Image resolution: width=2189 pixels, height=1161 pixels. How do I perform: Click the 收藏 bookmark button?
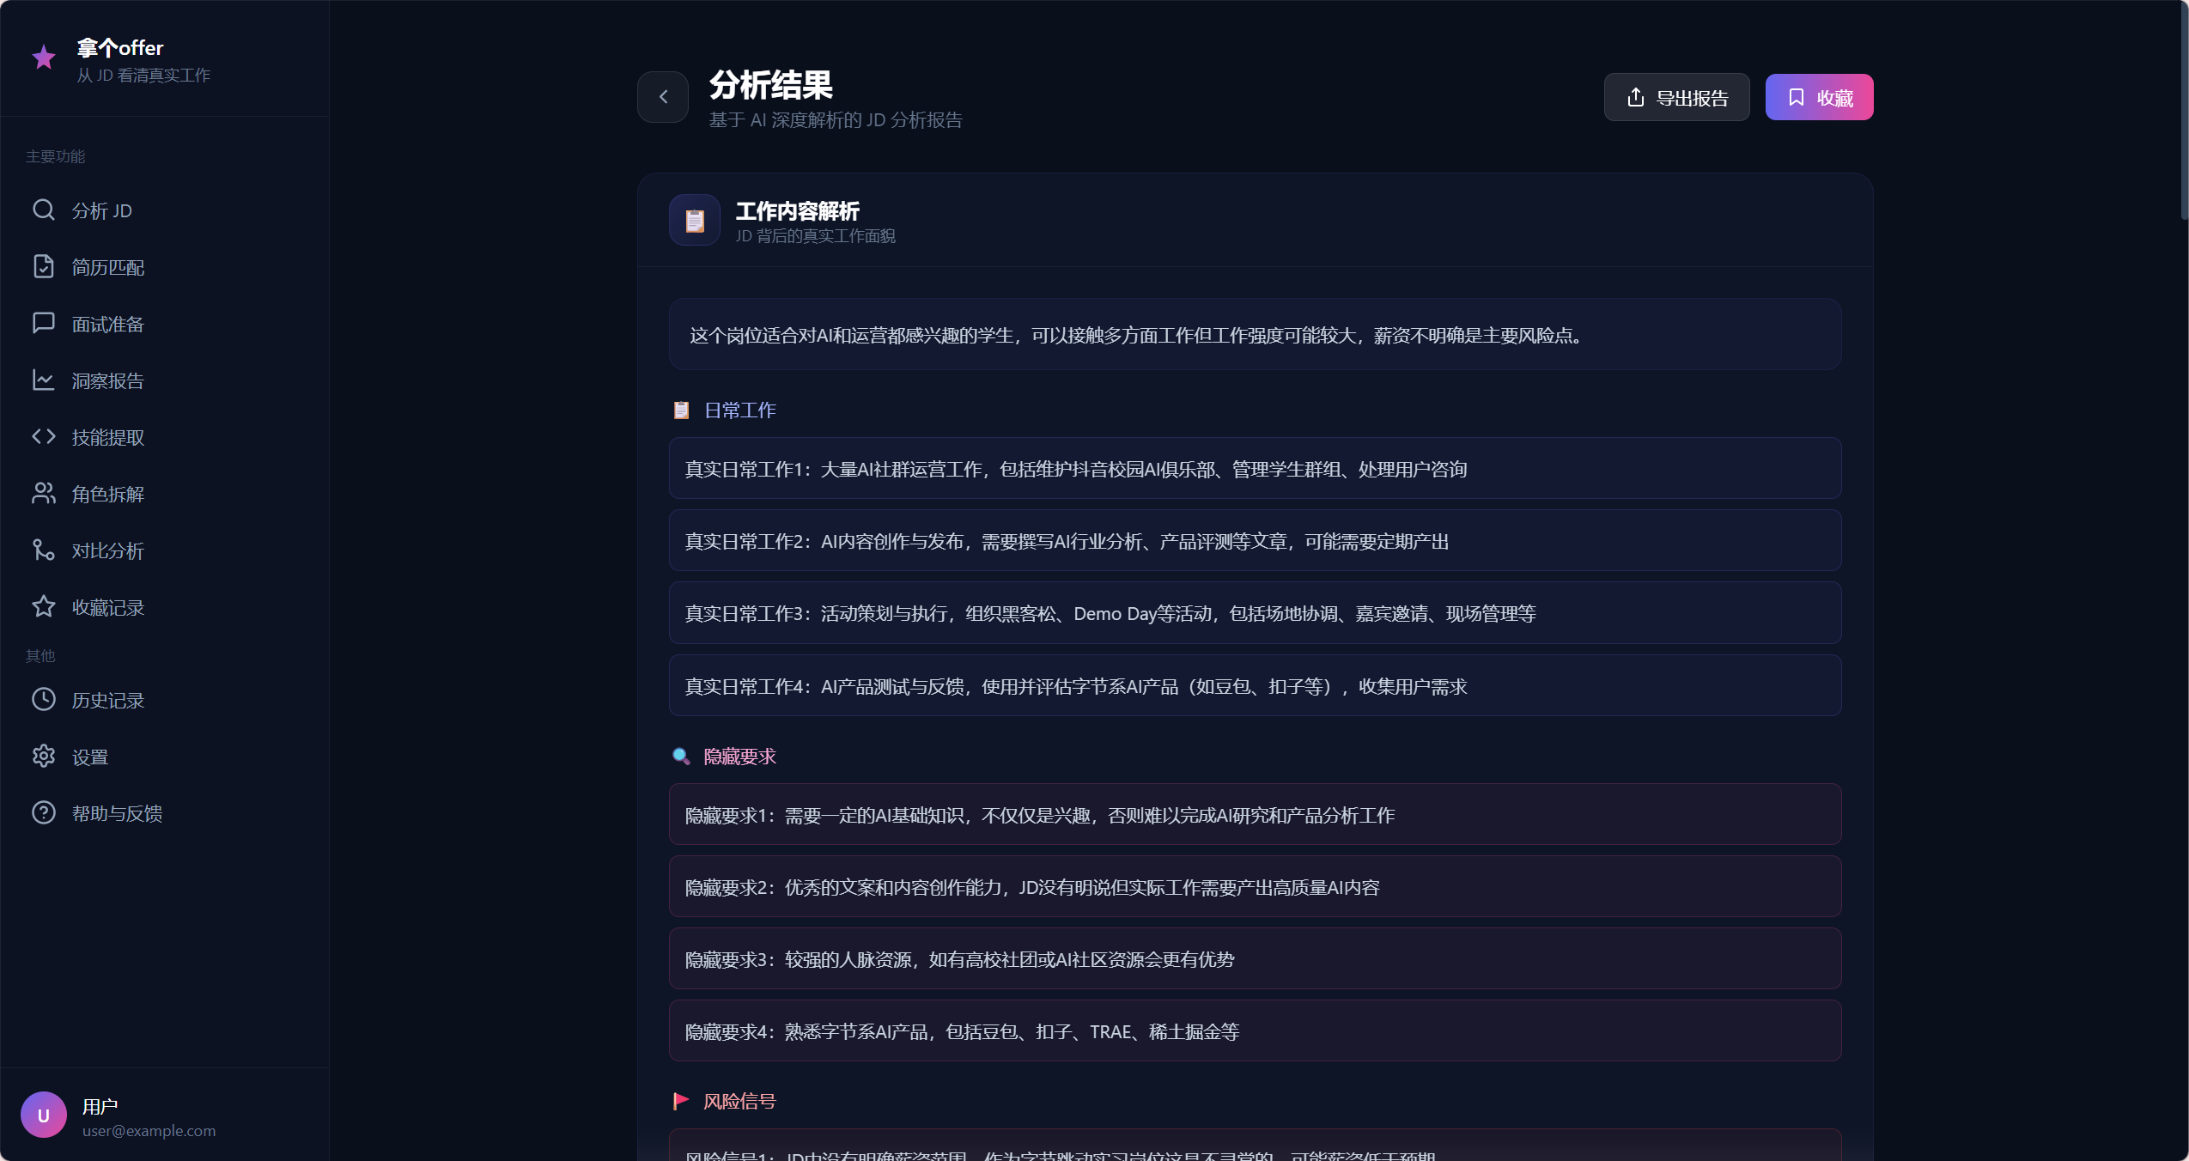click(x=1819, y=97)
